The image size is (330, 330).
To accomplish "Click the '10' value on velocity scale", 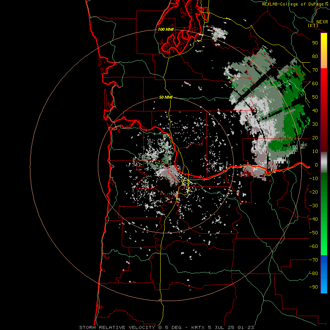I will click(x=315, y=151).
